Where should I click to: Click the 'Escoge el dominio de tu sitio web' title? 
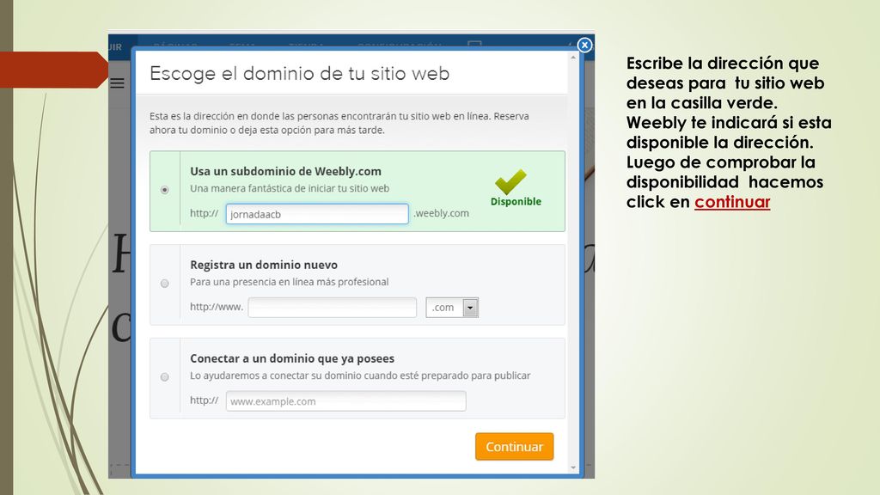[300, 74]
